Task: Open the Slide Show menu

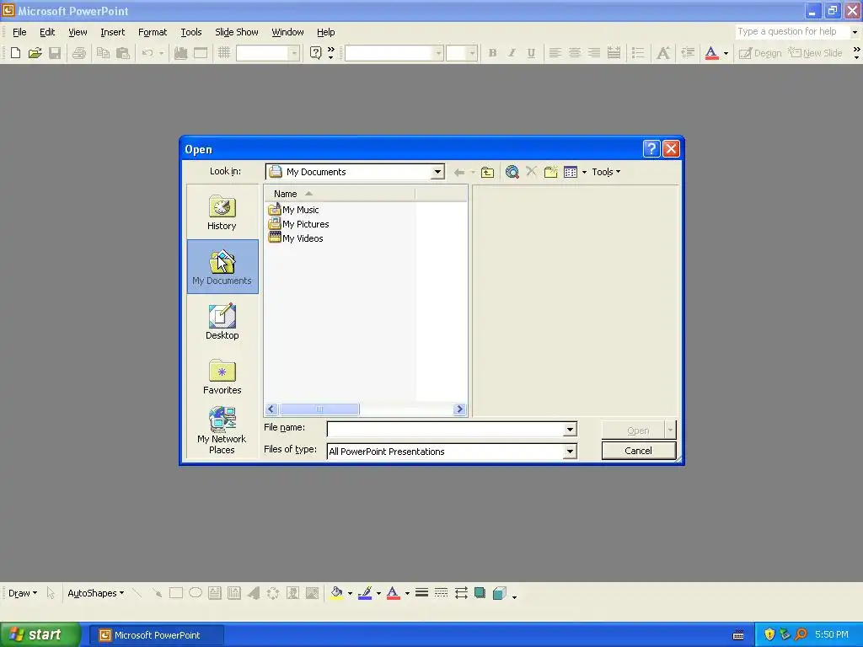Action: 237,32
